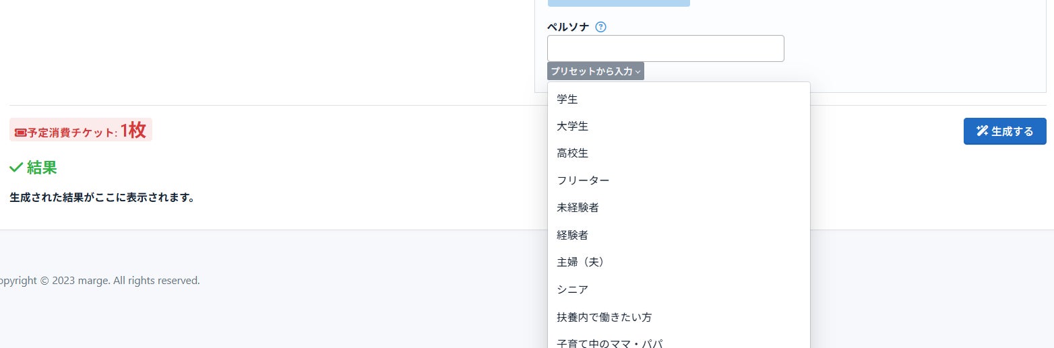Choose 未経験者 from the dropdown list
The image size is (1054, 348).
[578, 208]
